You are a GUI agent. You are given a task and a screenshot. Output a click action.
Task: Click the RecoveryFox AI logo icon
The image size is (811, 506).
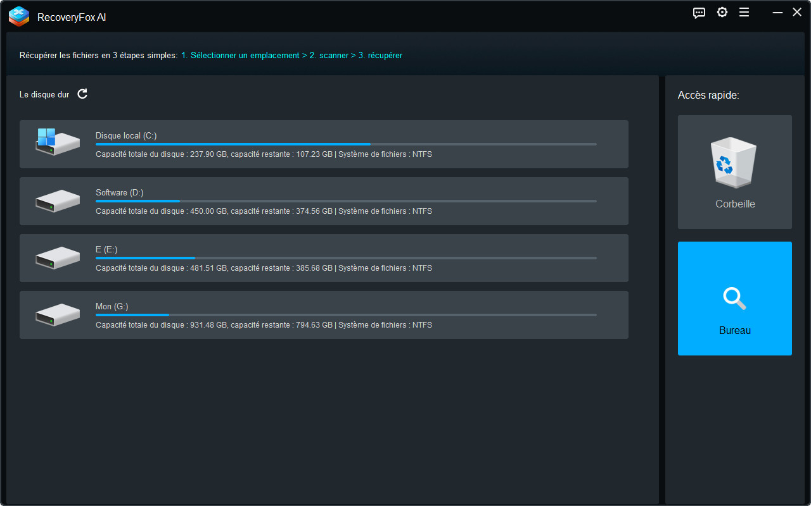pyautogui.click(x=19, y=16)
